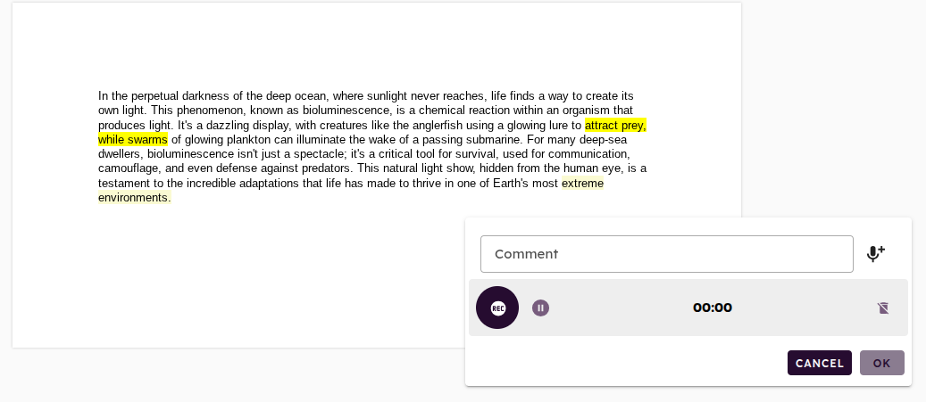926x402 pixels.
Task: Confirm the comment with OK button
Action: pos(881,363)
